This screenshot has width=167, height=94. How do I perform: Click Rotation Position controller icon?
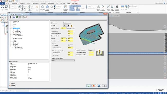[x=117, y=7]
